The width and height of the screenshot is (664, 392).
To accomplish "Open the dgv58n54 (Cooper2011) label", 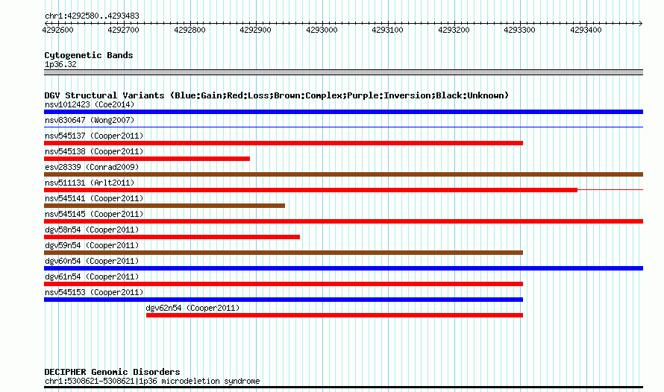I will [92, 230].
